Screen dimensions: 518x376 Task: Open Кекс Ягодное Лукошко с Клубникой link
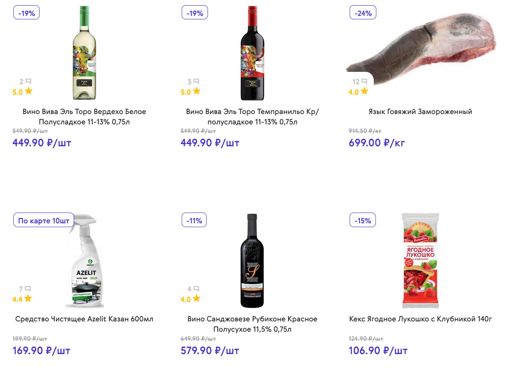coord(420,319)
